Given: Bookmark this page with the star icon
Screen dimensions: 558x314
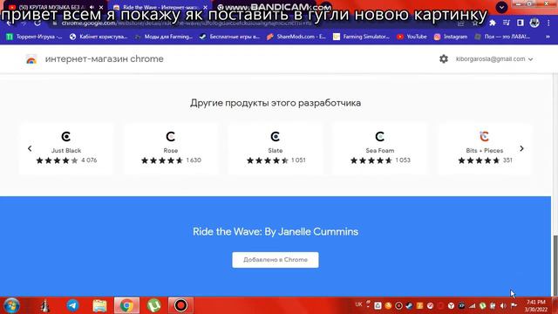Looking at the screenshot, I should click(x=475, y=24).
